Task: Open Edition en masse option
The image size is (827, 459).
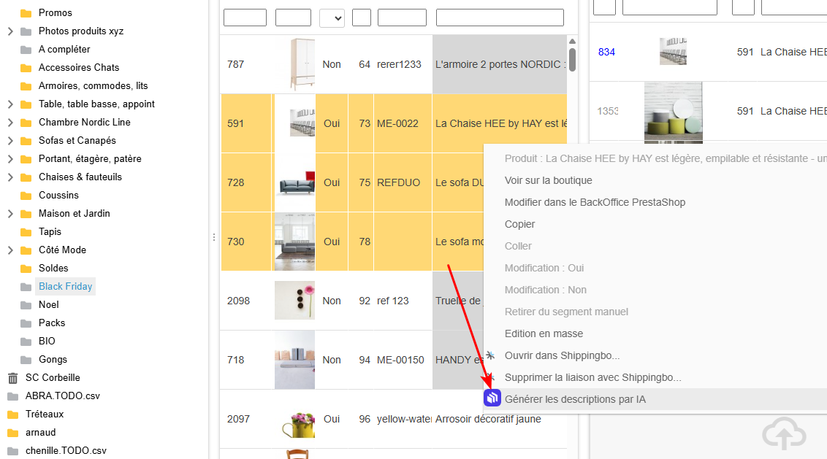Action: [544, 333]
